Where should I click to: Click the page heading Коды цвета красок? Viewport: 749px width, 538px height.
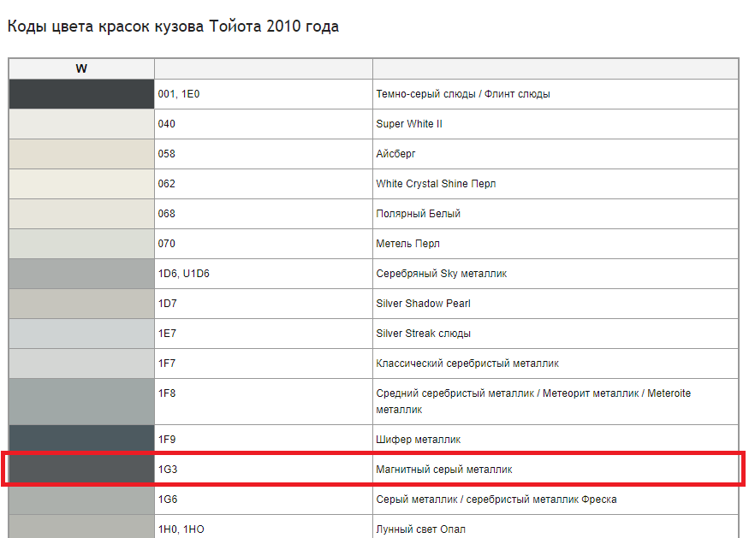coord(173,27)
